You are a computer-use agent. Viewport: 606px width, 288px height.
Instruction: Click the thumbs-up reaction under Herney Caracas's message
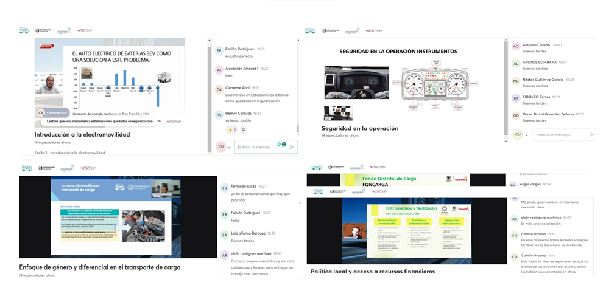click(x=232, y=129)
